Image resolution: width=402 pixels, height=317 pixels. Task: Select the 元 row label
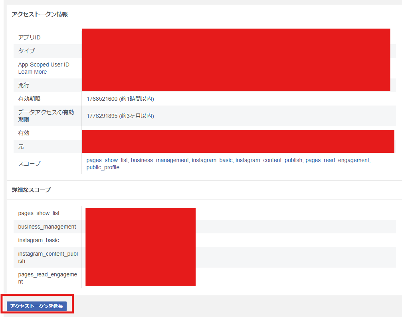pyautogui.click(x=21, y=147)
